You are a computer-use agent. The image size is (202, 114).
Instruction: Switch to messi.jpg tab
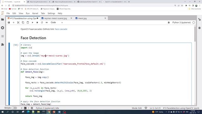82,18
